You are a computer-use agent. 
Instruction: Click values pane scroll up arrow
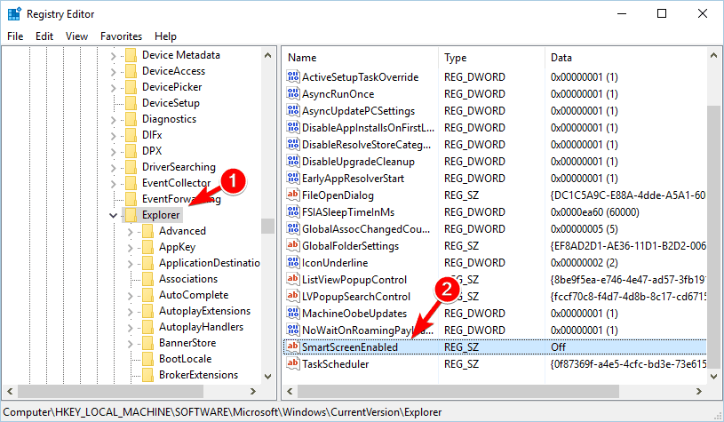point(713,55)
